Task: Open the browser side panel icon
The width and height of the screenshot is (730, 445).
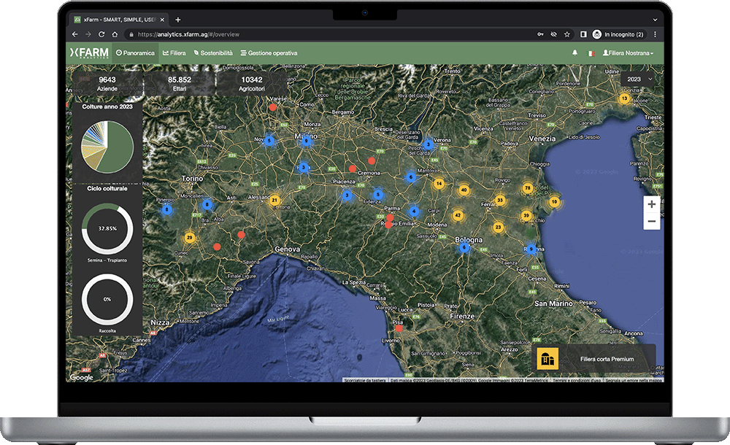Action: point(583,34)
